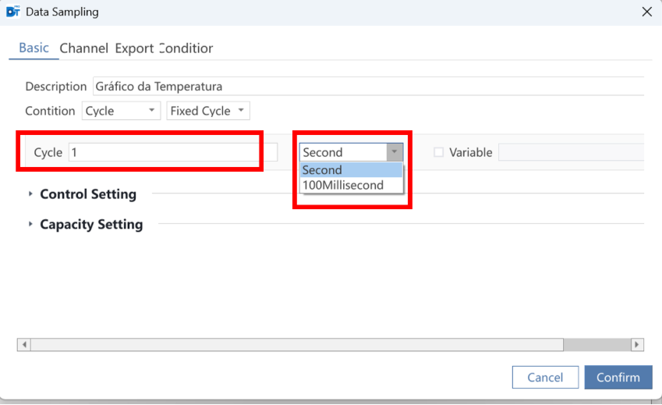Screen dimensions: 662x405
Task: Open the Cycle condition dropdown
Action: coord(121,111)
